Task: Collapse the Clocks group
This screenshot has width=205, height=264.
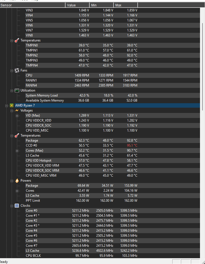Action: pyautogui.click(x=12, y=206)
